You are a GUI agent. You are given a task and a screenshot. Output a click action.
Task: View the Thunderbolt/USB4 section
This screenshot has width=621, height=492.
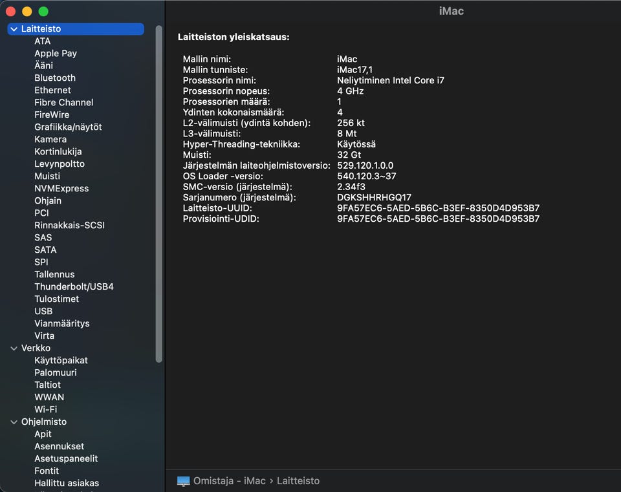[x=74, y=286]
